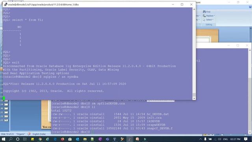Screen dimensions: 252x142
Task: Open Microsoft Store from the taskbar
Action: click(70, 139)
